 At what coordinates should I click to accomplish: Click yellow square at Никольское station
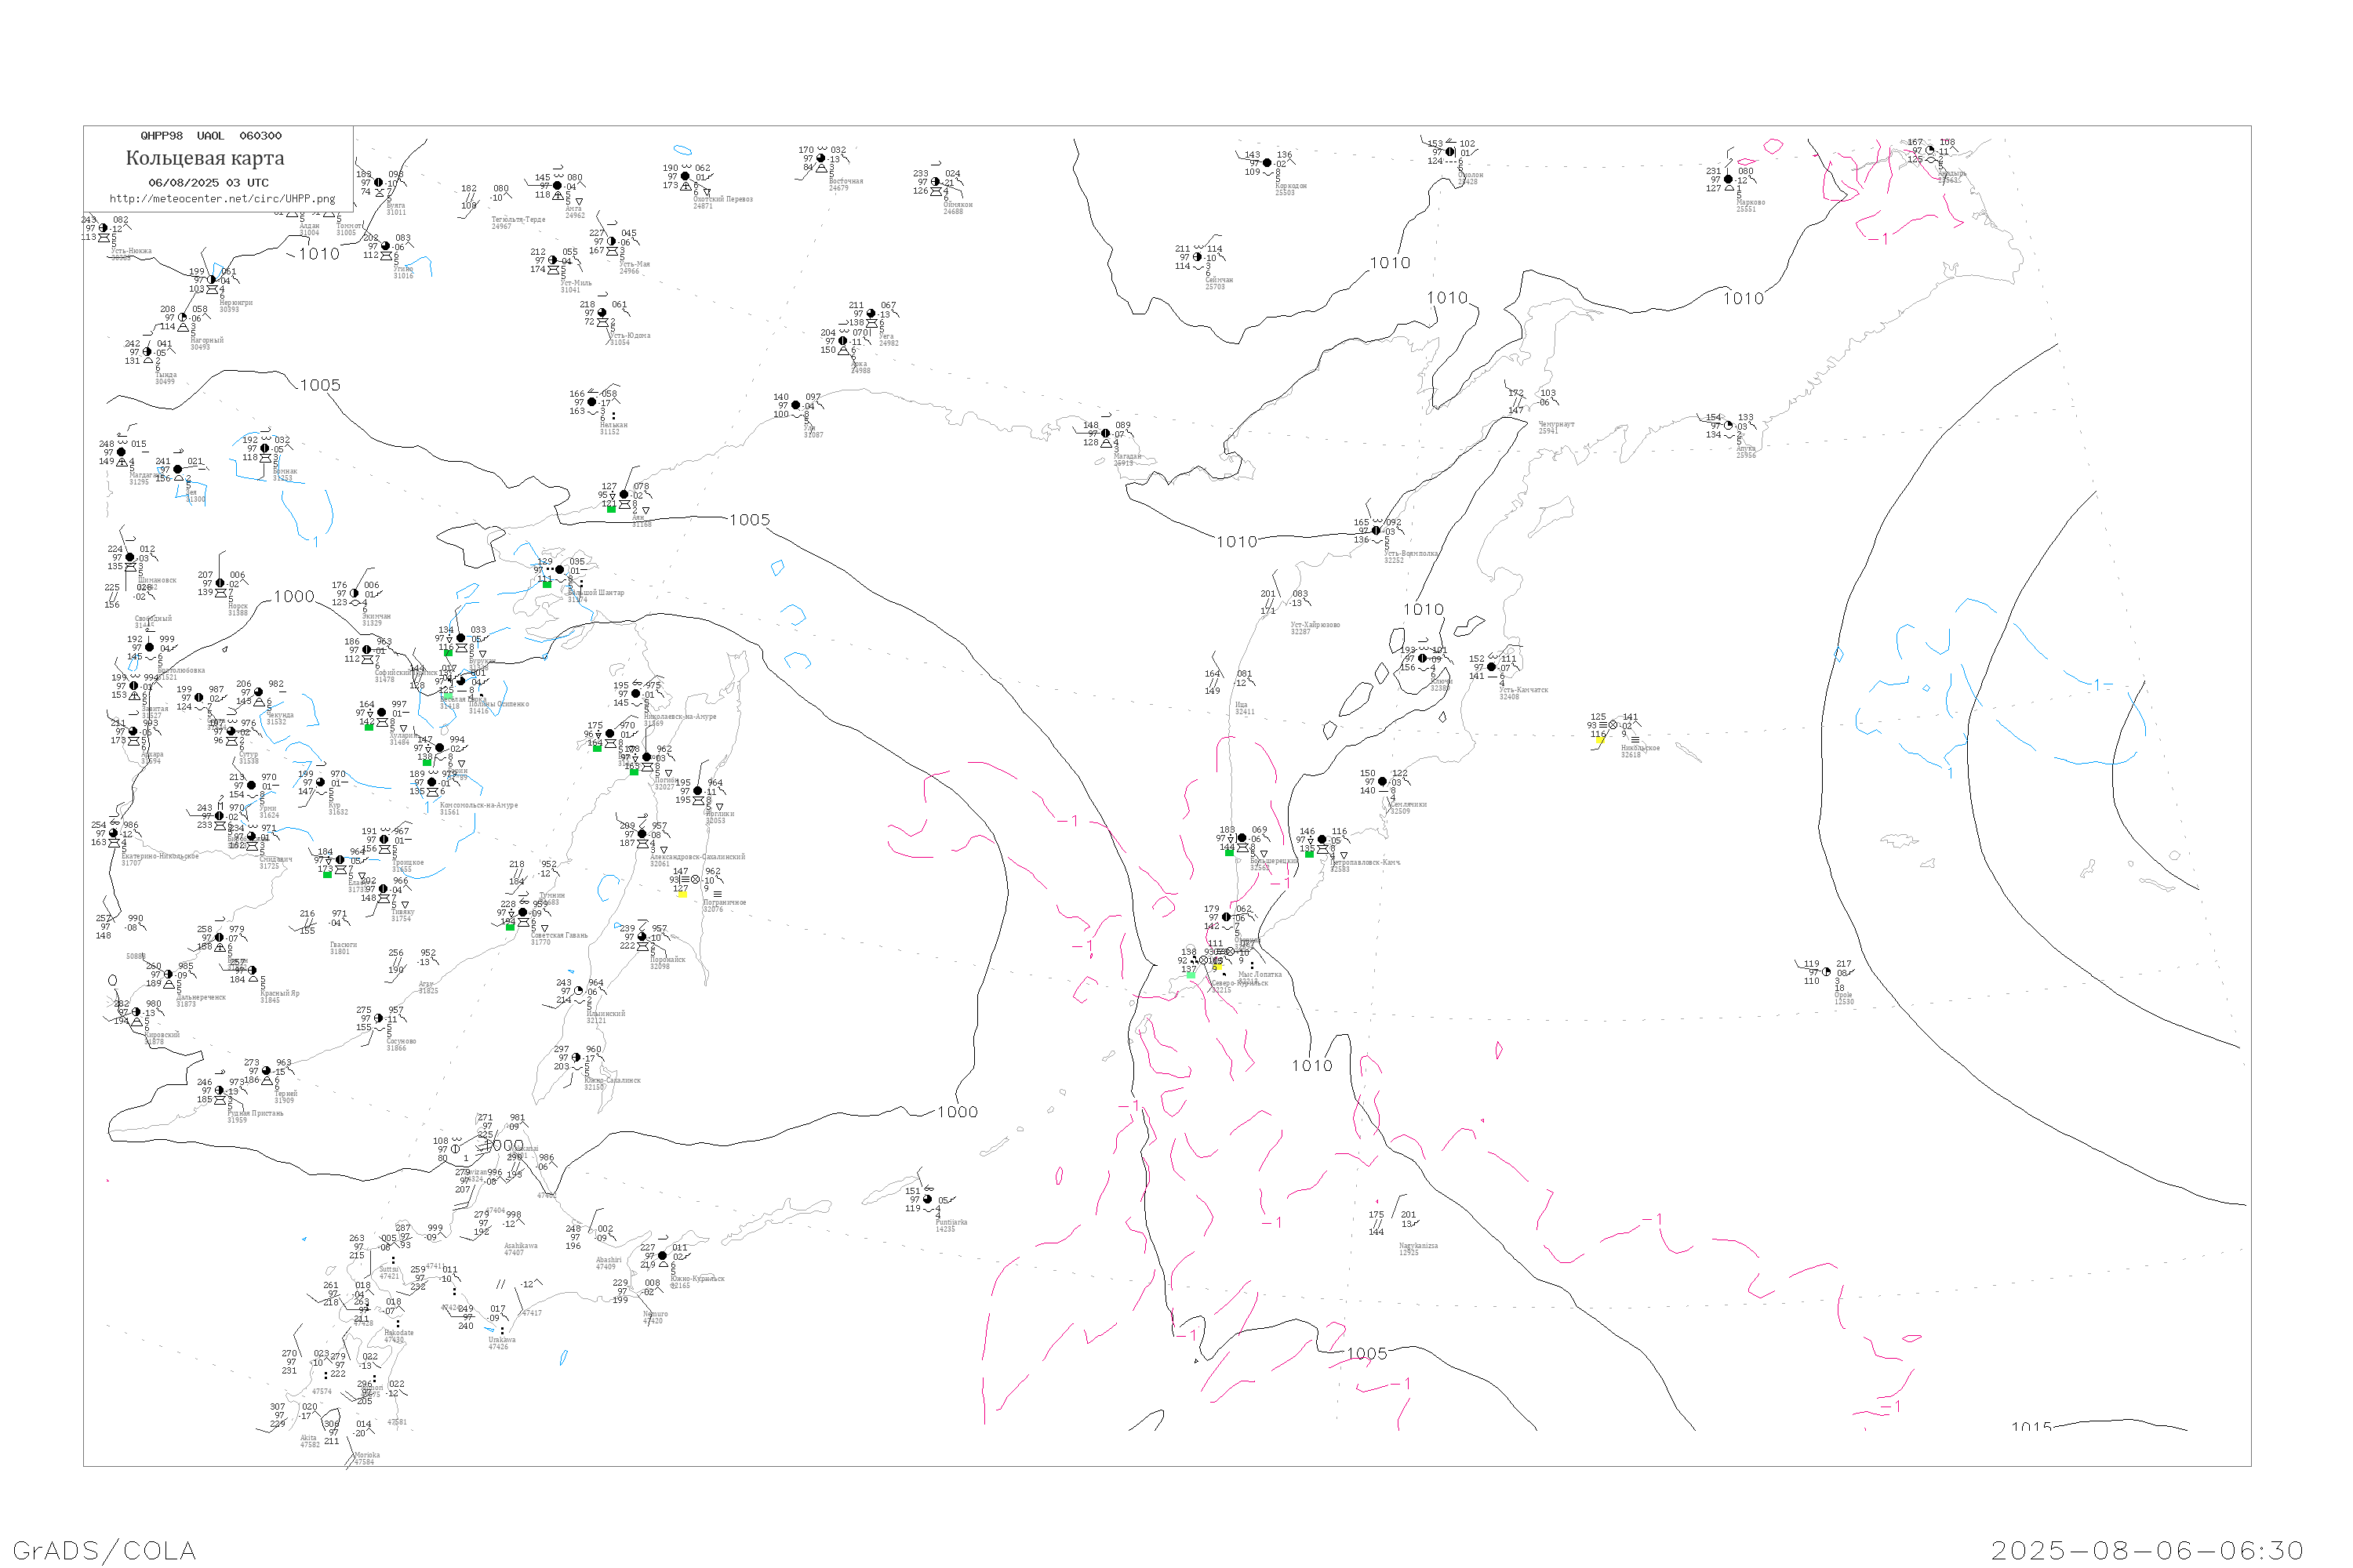1601,740
